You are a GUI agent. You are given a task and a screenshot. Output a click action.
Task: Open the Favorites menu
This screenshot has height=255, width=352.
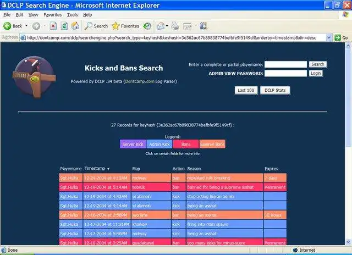pos(53,15)
